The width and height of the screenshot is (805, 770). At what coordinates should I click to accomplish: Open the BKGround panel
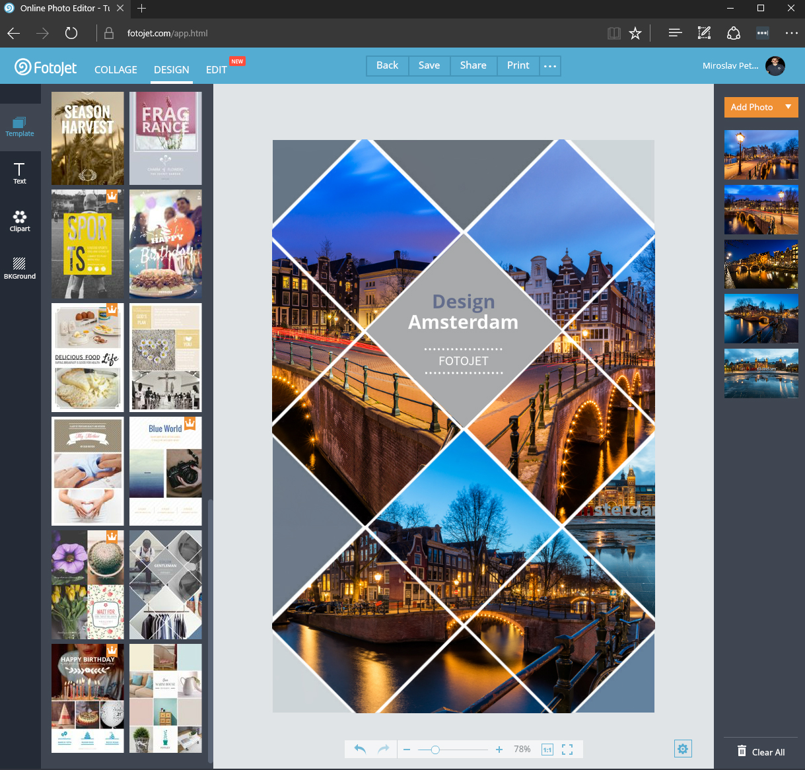click(x=20, y=269)
